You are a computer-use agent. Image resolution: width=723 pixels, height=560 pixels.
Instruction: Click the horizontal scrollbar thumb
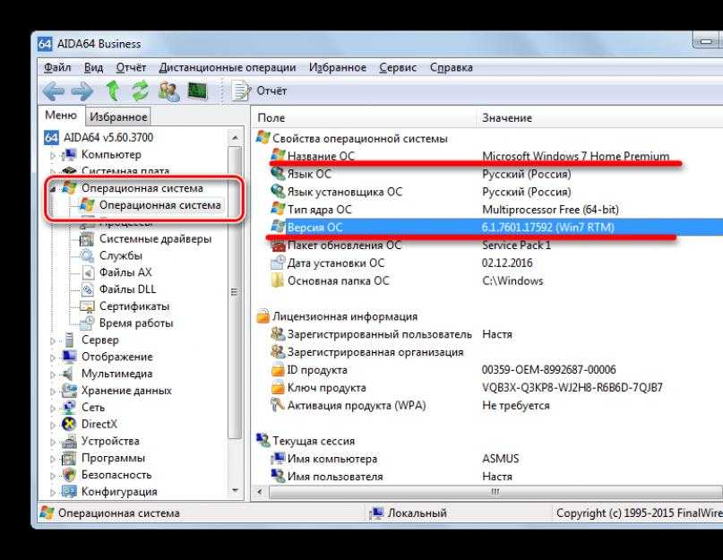(x=495, y=492)
